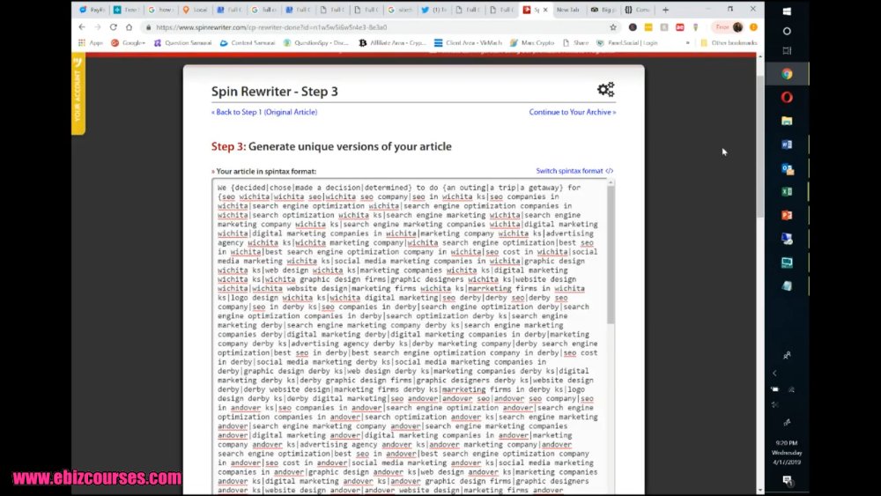The width and height of the screenshot is (881, 496).
Task: Open Opera from the taskbar
Action: (787, 97)
